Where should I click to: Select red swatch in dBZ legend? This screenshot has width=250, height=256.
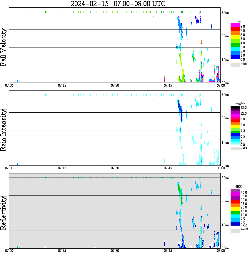(x=235, y=202)
